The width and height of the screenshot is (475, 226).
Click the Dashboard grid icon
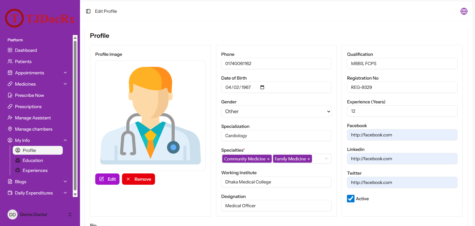point(10,50)
